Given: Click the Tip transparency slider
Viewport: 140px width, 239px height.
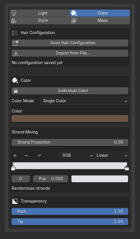Looking at the screenshot, I should pos(70,222).
